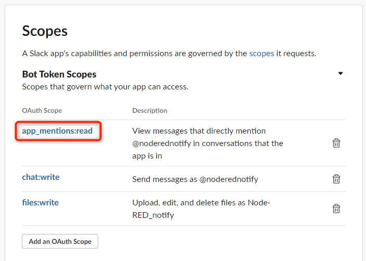Select the OAuth Scope column header
Viewport: 366px width, 261px height.
tap(42, 110)
